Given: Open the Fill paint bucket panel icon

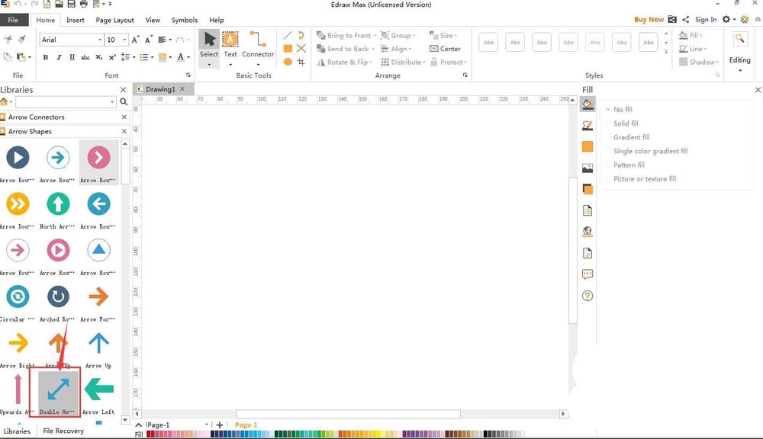Looking at the screenshot, I should (588, 104).
